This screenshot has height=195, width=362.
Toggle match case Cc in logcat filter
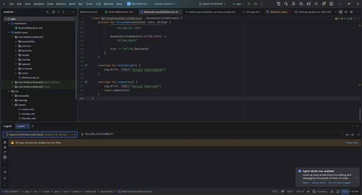[x=347, y=134]
